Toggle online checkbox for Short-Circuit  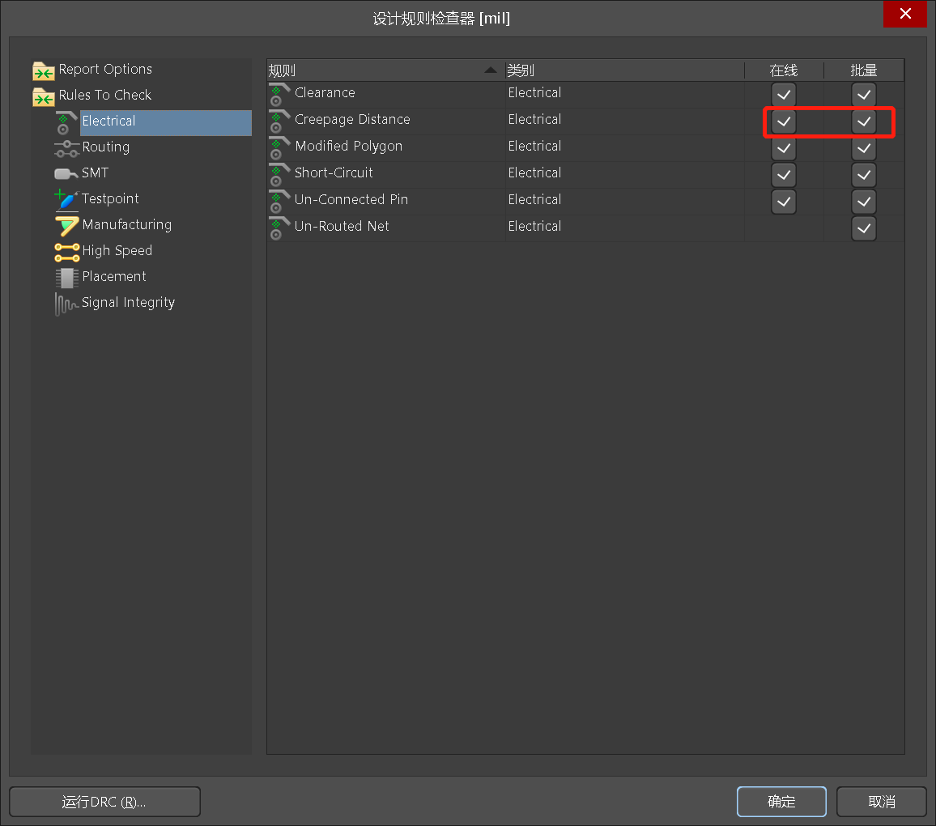point(783,175)
